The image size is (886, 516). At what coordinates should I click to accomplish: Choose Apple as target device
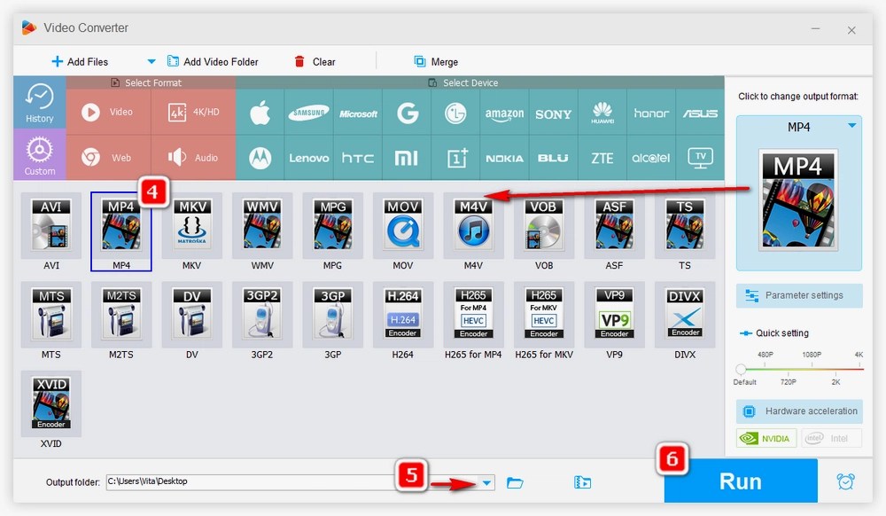(x=260, y=113)
